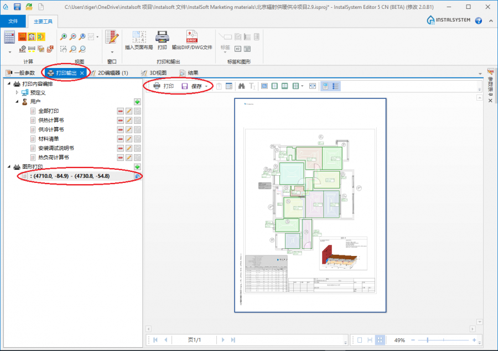
Task: Toggle the outline list view button in preview toolbar
Action: click(x=336, y=86)
